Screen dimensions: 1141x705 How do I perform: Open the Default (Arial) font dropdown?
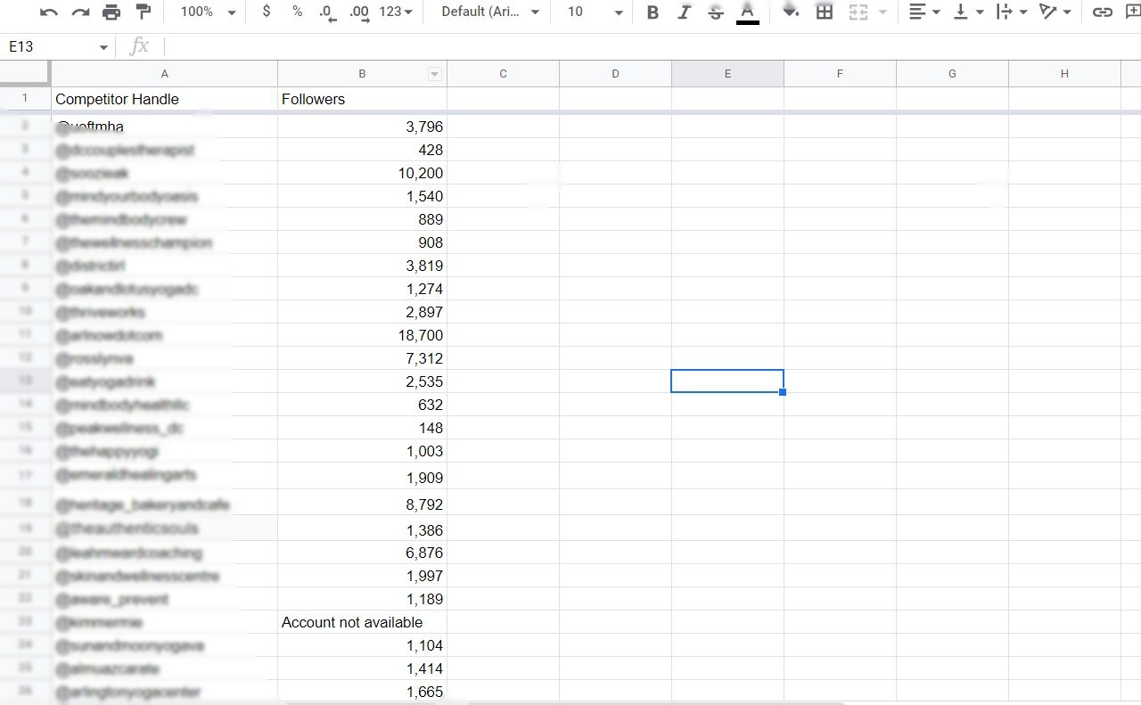[x=491, y=12]
